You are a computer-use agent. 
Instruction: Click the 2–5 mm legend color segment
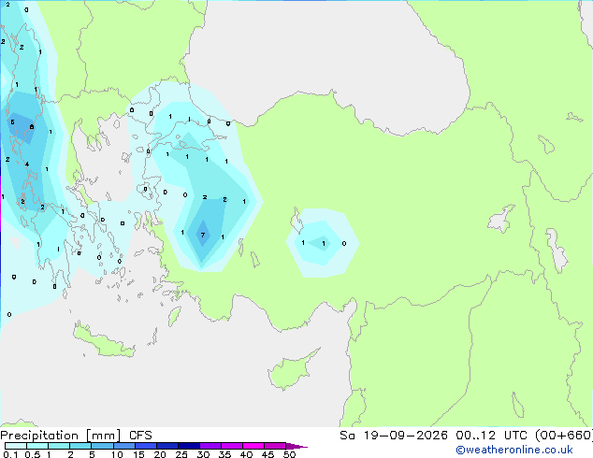tap(80, 446)
